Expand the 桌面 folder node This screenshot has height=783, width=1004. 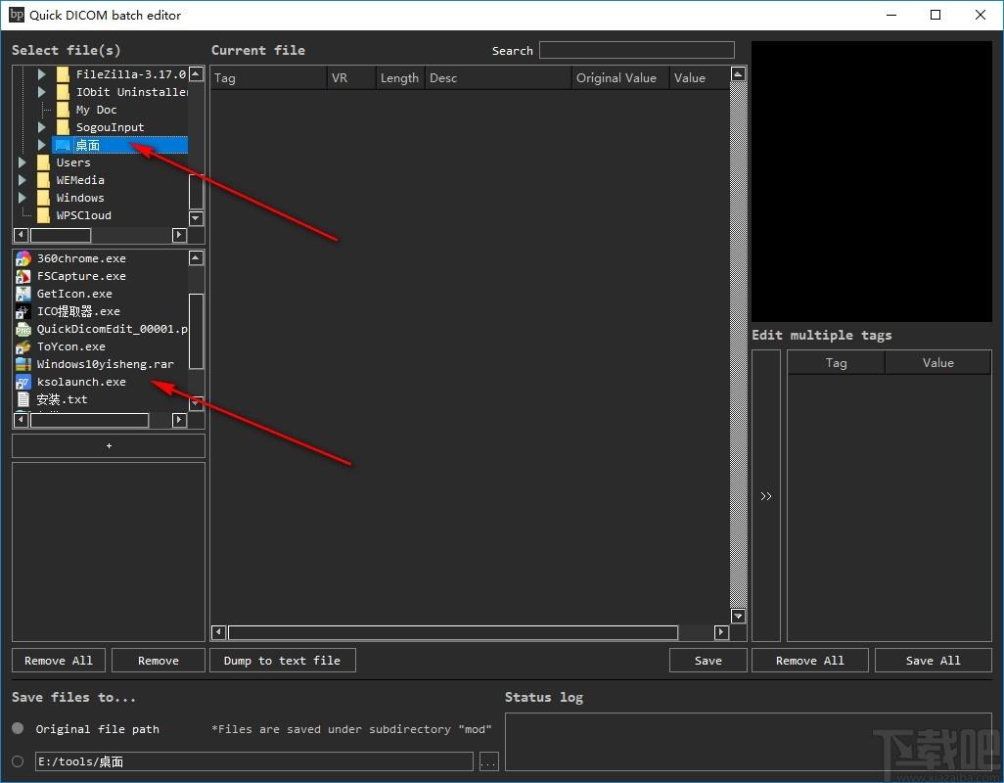[x=42, y=145]
